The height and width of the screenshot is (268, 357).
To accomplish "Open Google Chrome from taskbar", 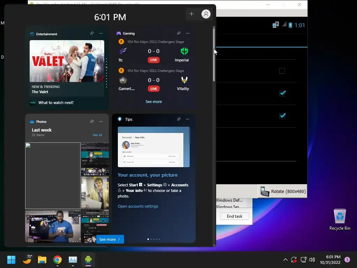I will tap(58, 260).
